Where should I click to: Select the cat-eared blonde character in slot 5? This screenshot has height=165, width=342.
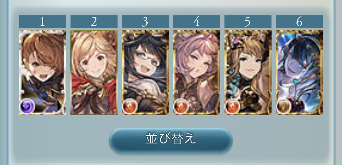tap(248, 72)
